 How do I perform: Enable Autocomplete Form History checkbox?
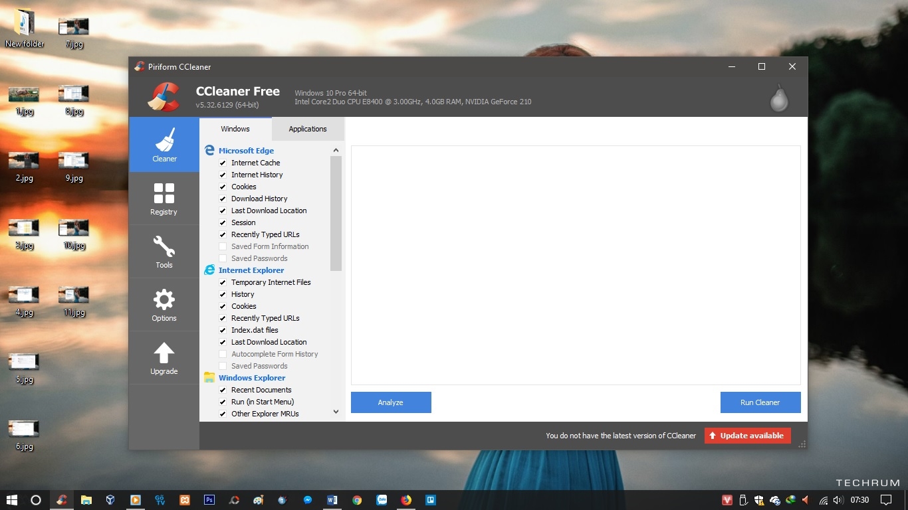[x=223, y=354]
